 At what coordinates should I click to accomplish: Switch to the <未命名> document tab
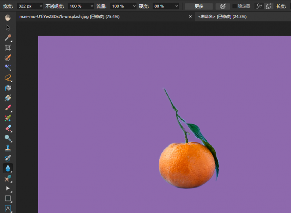click(x=223, y=17)
